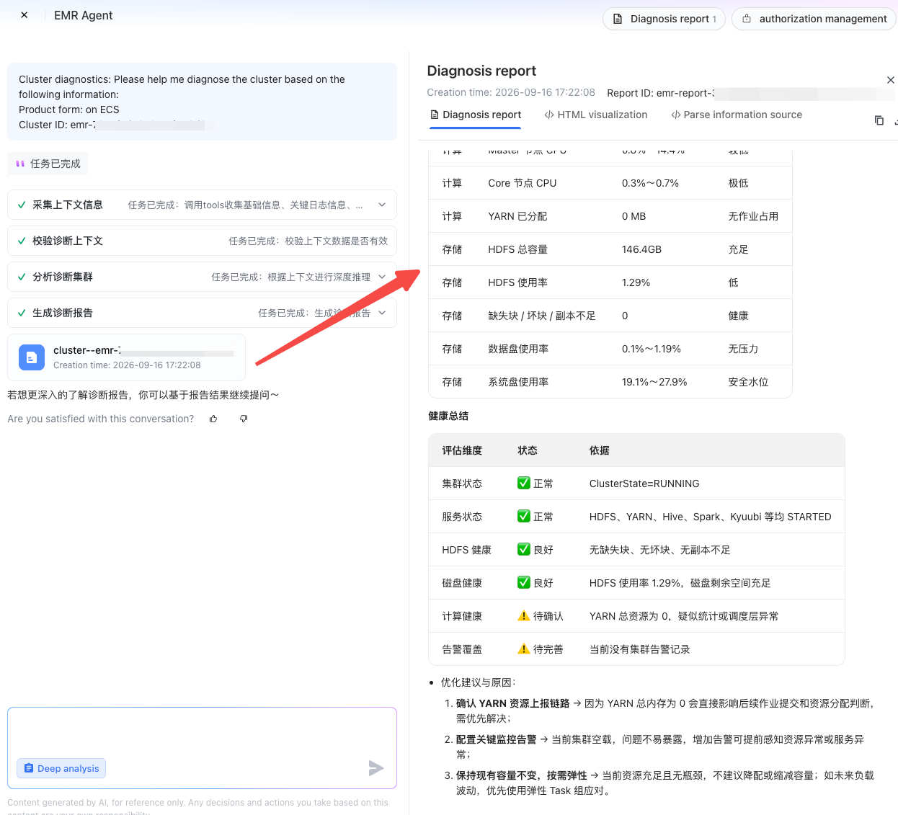
Task: Open the cluster report file card
Action: coord(126,357)
